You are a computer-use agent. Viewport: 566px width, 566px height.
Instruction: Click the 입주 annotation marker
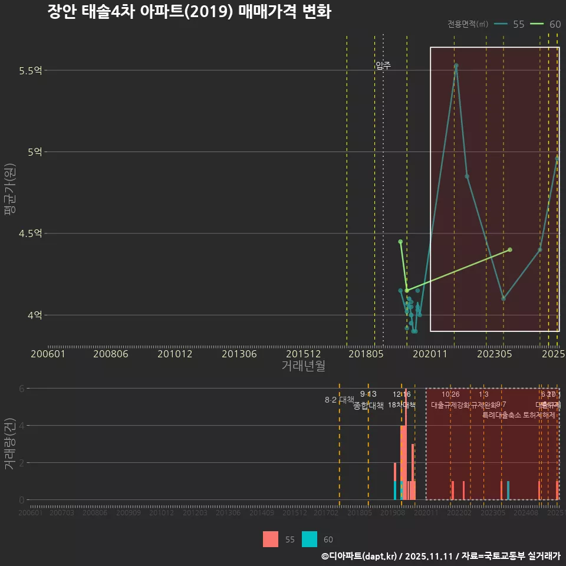point(384,65)
